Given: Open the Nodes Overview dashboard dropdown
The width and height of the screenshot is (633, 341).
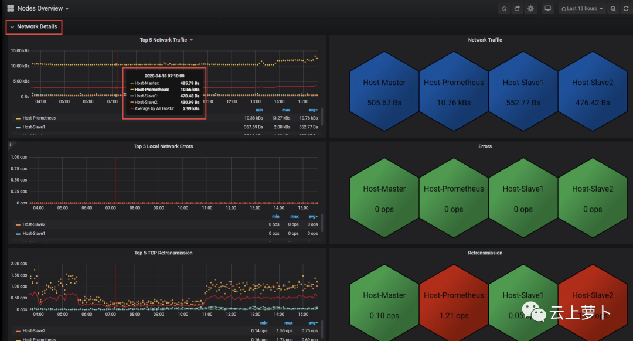Looking at the screenshot, I should [x=43, y=8].
